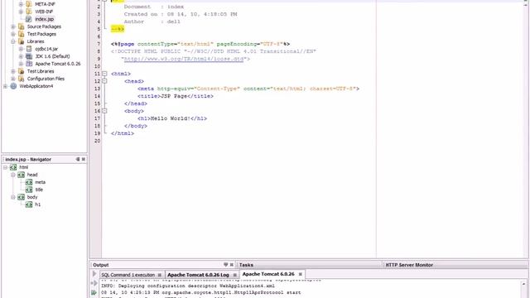
Task: Fold the body block at line 16
Action: [x=104, y=111]
